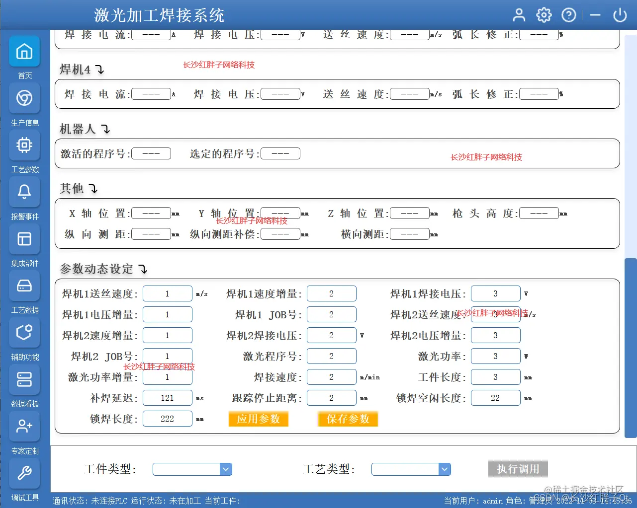Open the 专家定制 add-user icon
Screen dimensions: 637x508
24,427
